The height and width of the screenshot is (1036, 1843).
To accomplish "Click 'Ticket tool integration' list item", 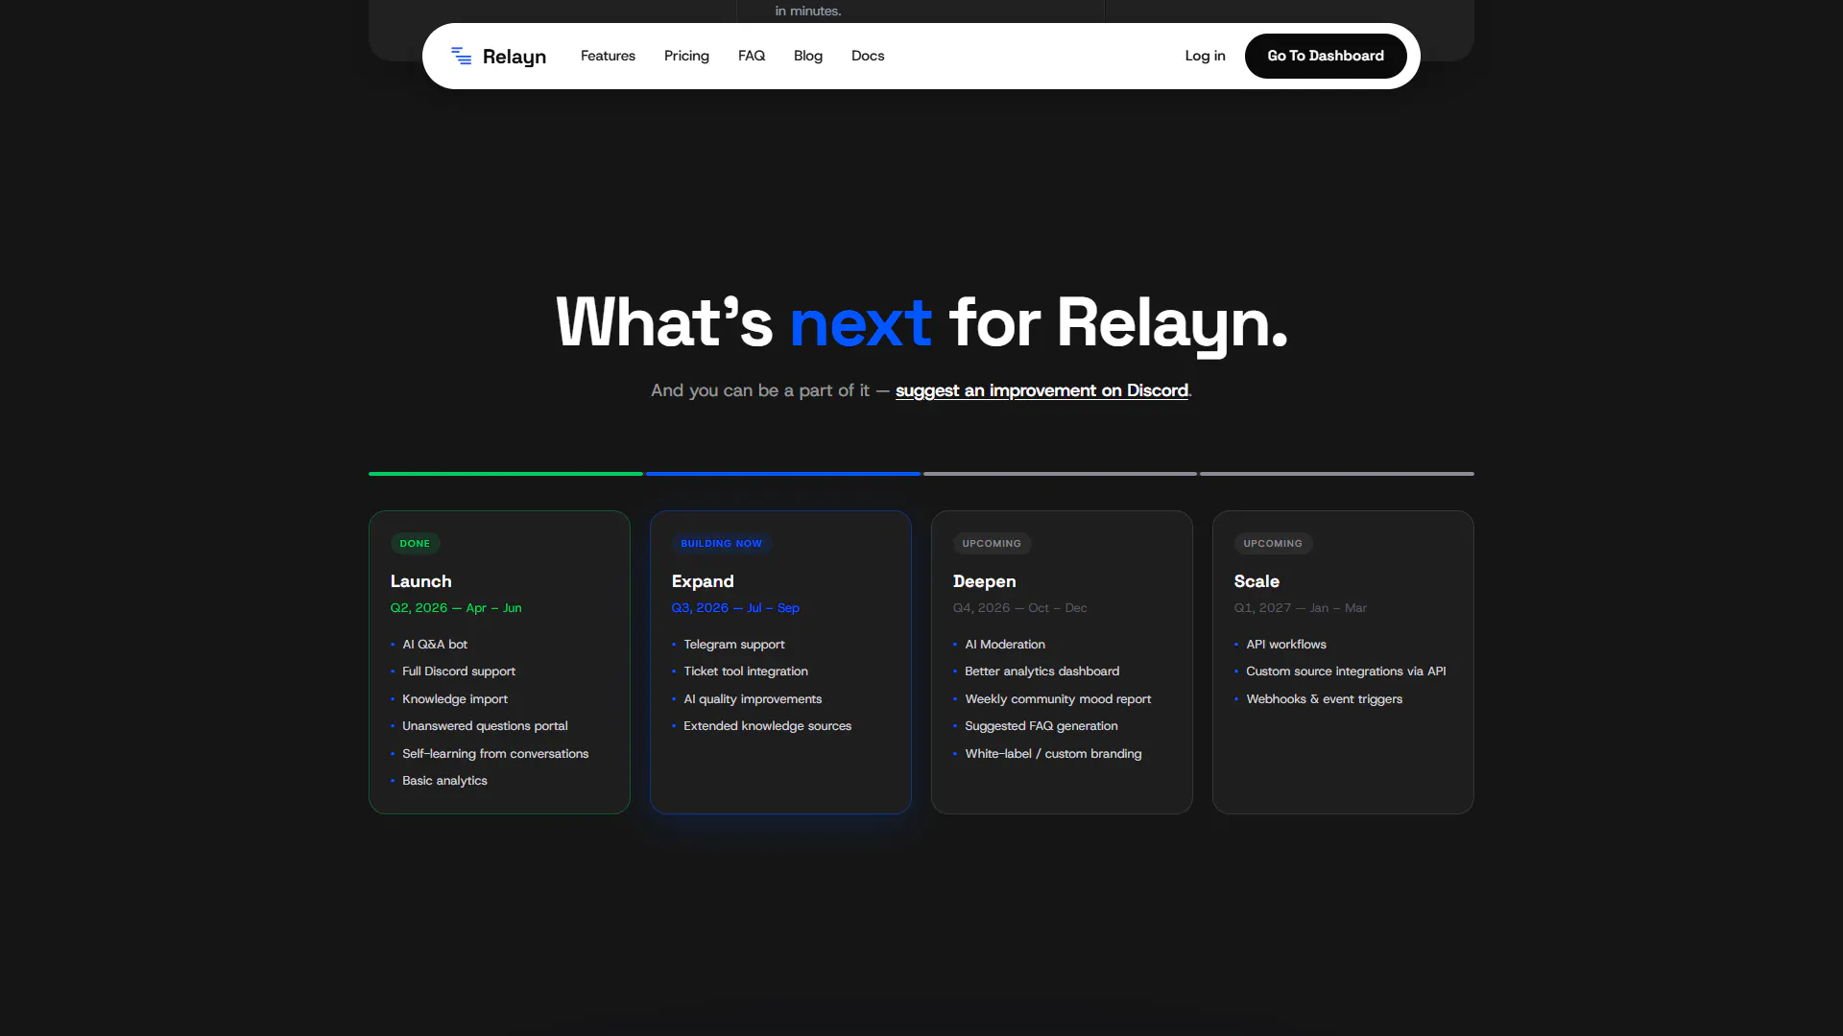I will [x=746, y=671].
